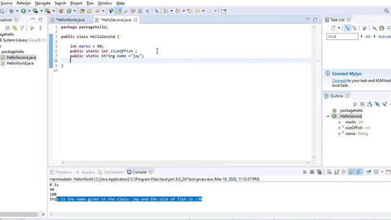
Task: Toggle Block Selection Mode icon in toolbar
Action: [140, 11]
